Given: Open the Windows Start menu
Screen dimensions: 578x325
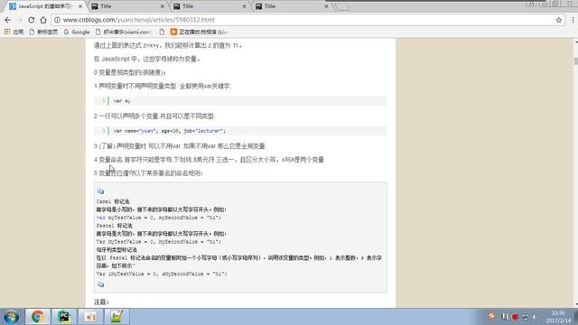Looking at the screenshot, I should coord(12,317).
